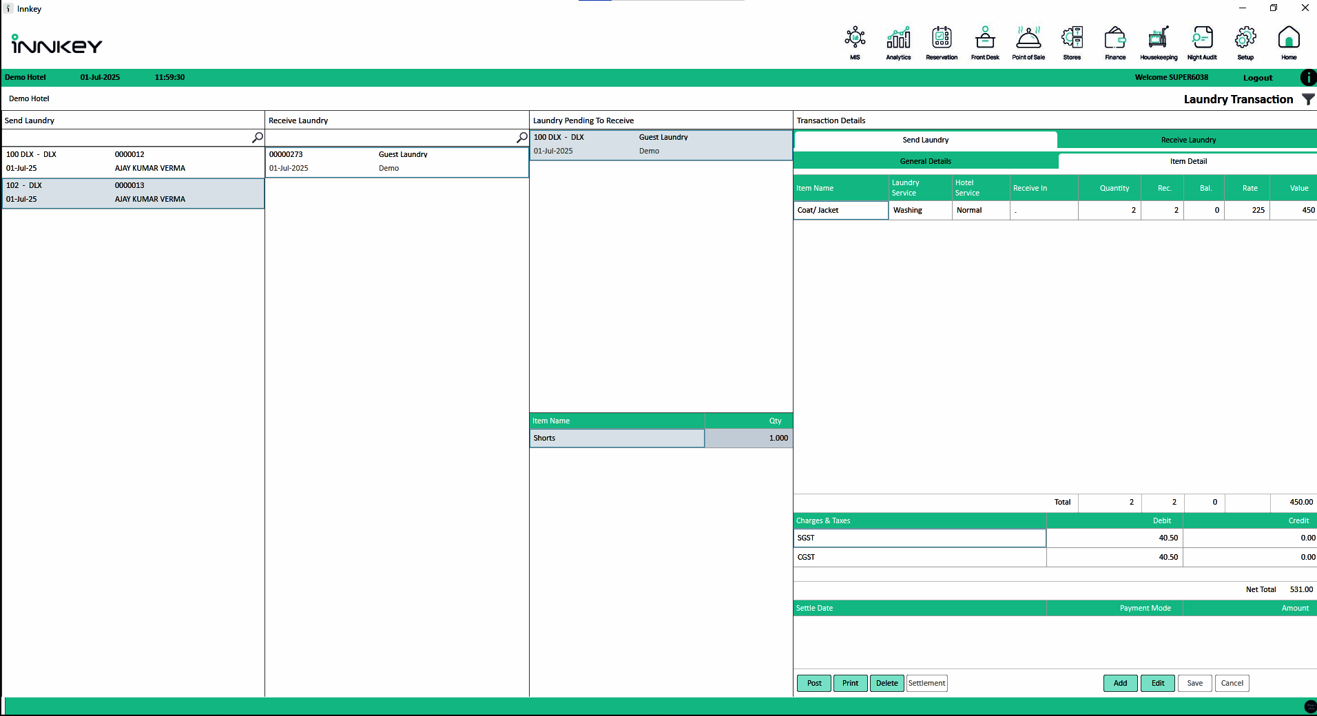This screenshot has width=1317, height=716.
Task: Click the Settlement button
Action: tap(926, 683)
